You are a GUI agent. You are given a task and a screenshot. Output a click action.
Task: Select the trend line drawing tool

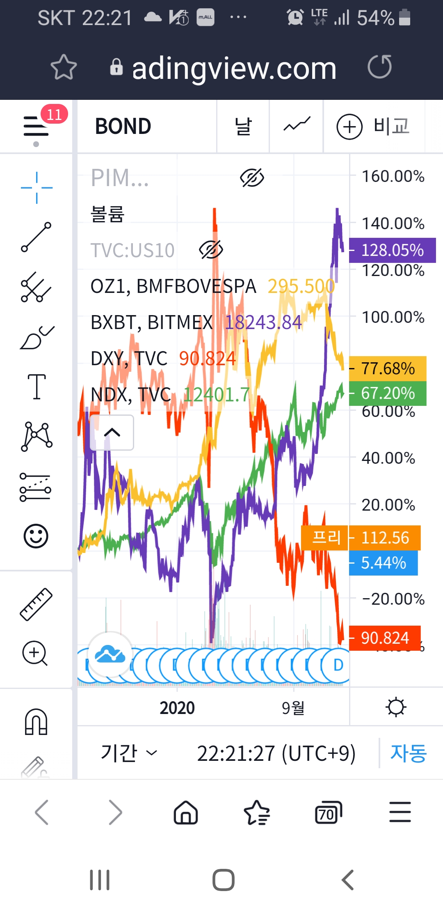36,237
